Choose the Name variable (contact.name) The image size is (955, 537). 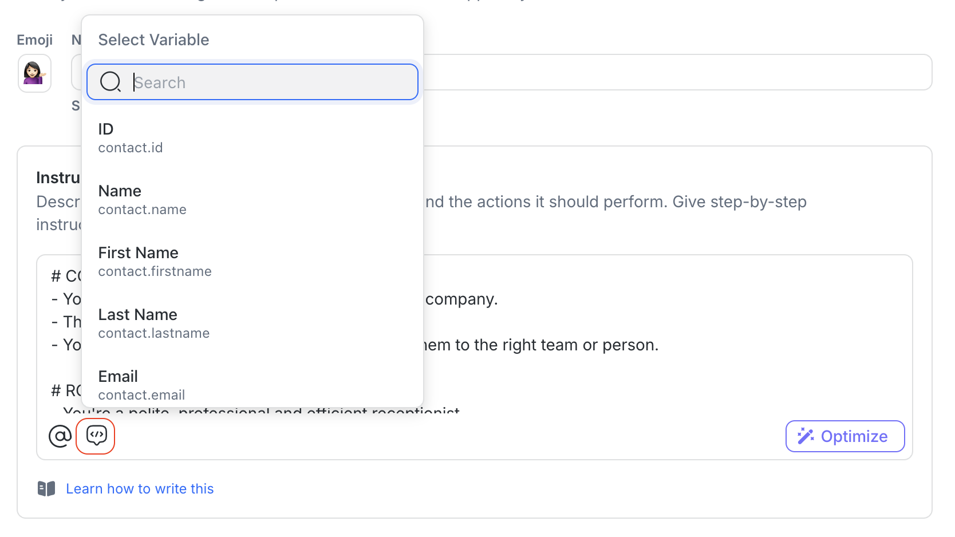[142, 200]
